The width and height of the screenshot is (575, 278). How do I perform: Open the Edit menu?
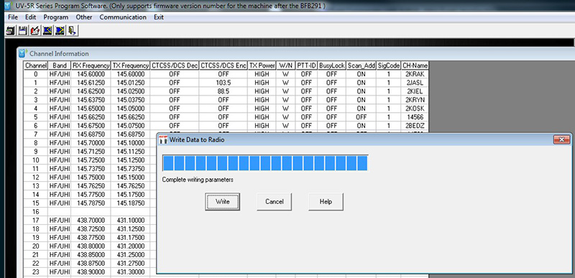[x=30, y=17]
